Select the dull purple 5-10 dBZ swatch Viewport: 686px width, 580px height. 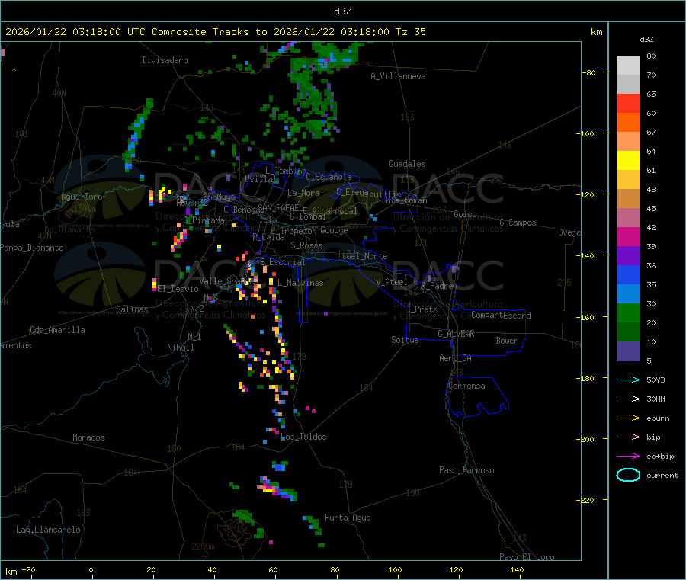click(628, 351)
